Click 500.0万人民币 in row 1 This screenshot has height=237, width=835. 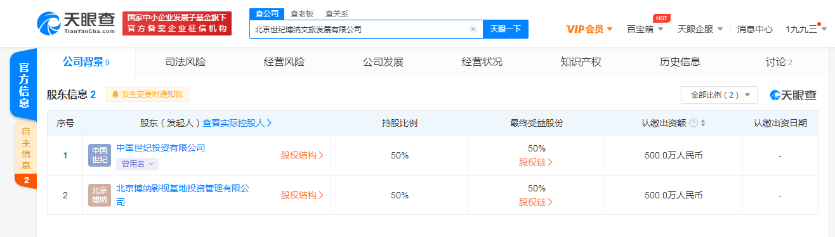(673, 155)
